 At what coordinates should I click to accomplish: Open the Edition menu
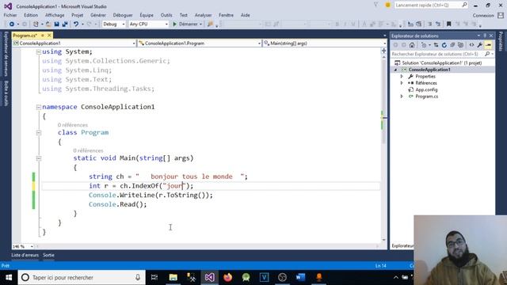[x=31, y=15]
